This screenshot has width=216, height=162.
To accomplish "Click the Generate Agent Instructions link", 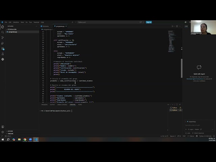I will pos(195,79).
